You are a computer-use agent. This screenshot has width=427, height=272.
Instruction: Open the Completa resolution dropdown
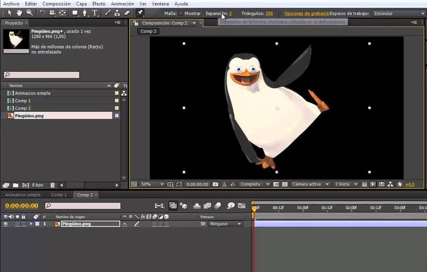point(254,184)
